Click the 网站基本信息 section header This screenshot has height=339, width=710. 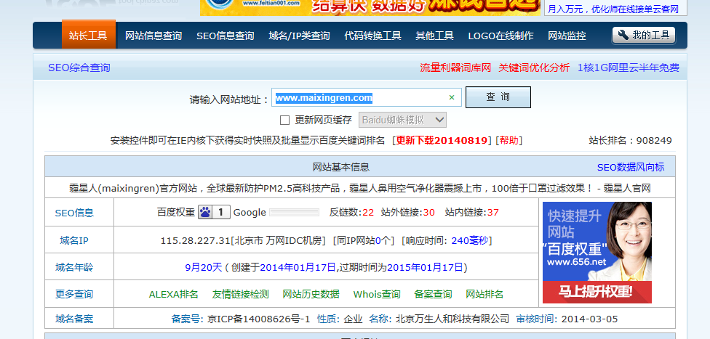coord(341,167)
